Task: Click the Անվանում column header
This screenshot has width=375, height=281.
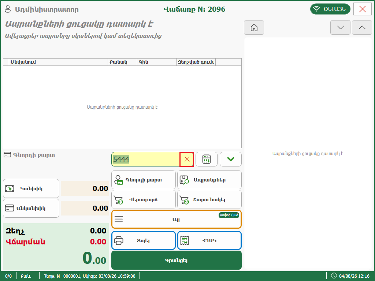Action: pyautogui.click(x=58, y=62)
